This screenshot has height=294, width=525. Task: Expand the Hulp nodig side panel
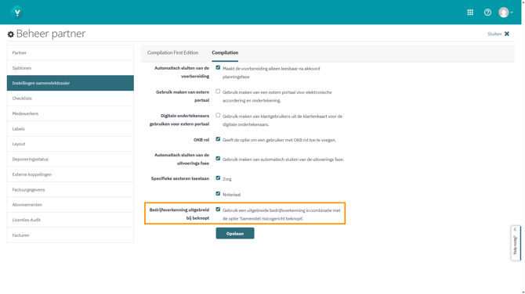pos(516,243)
